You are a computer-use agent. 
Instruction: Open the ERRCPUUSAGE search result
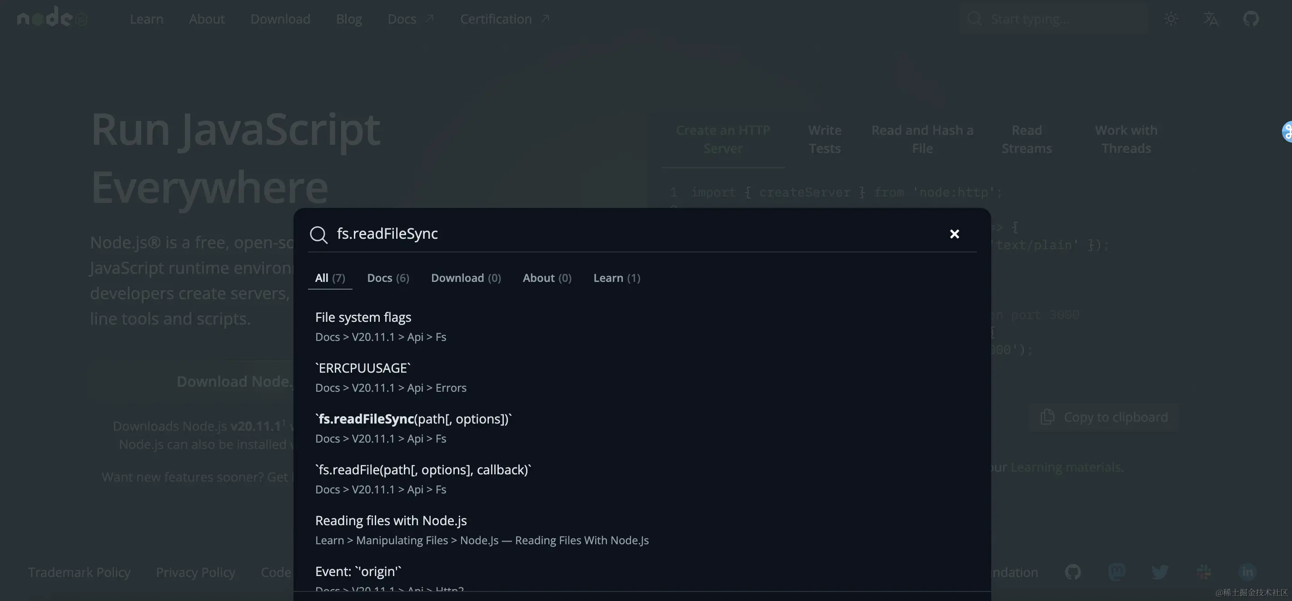click(642, 378)
